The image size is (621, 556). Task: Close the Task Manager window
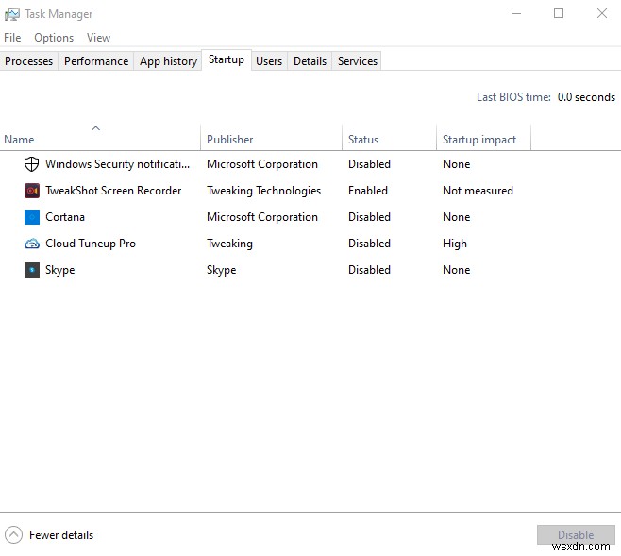[602, 14]
